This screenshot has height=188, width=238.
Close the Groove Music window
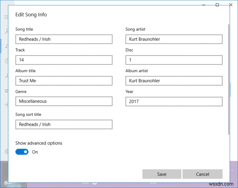231,5
